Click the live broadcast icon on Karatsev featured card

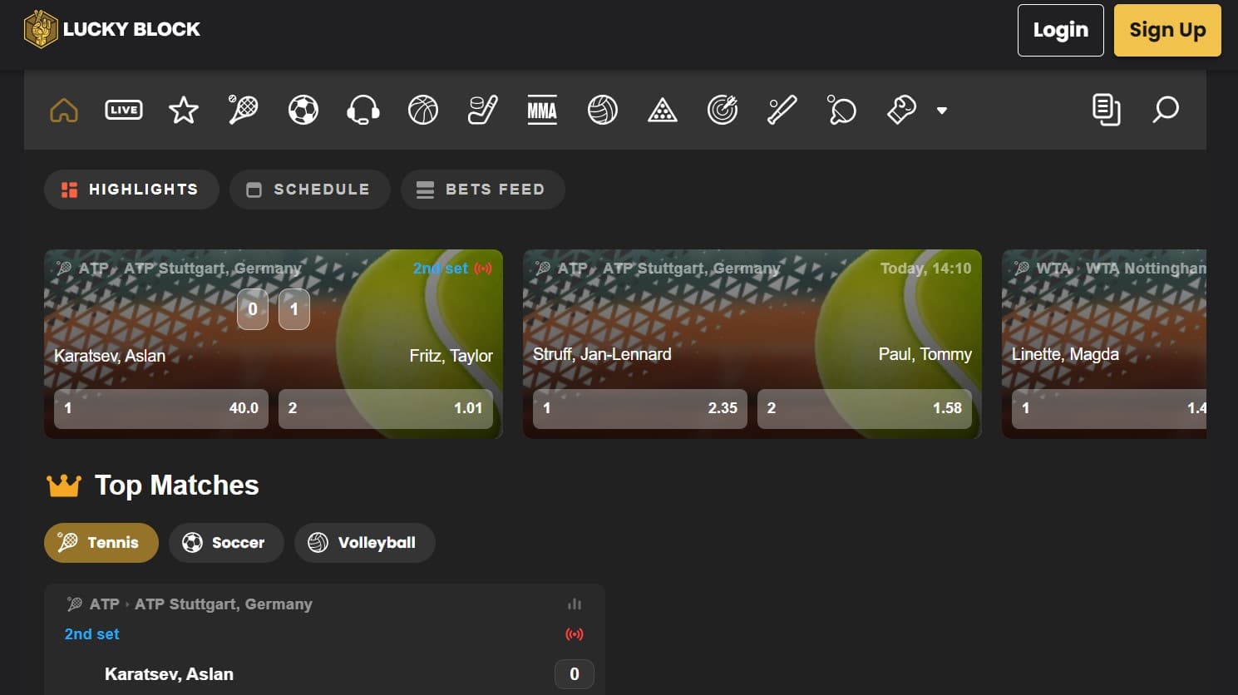483,269
